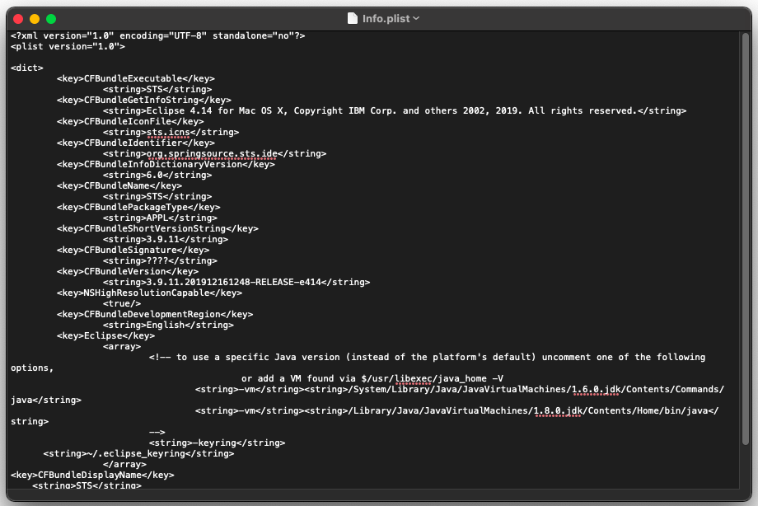
Task: Click the CFBundleShortVersionString key line
Action: pyautogui.click(x=157, y=228)
